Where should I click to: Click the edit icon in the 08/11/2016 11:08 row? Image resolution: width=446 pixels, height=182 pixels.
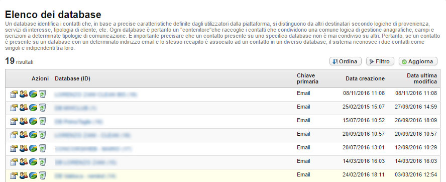[x=14, y=94]
